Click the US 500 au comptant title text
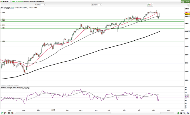 pyautogui.click(x=36, y=1)
